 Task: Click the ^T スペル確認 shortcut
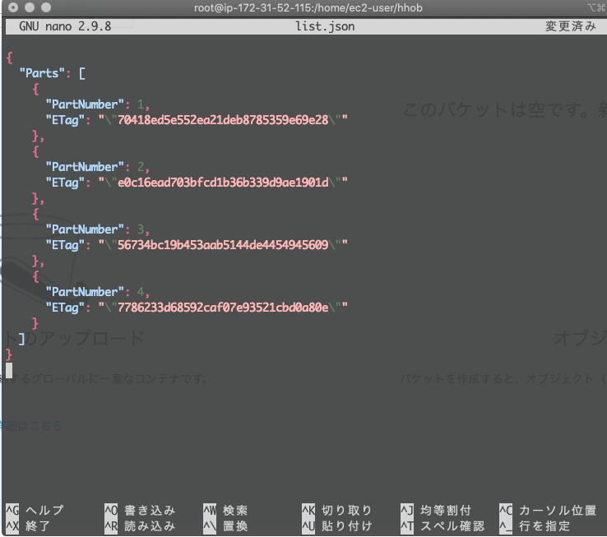tap(443, 525)
